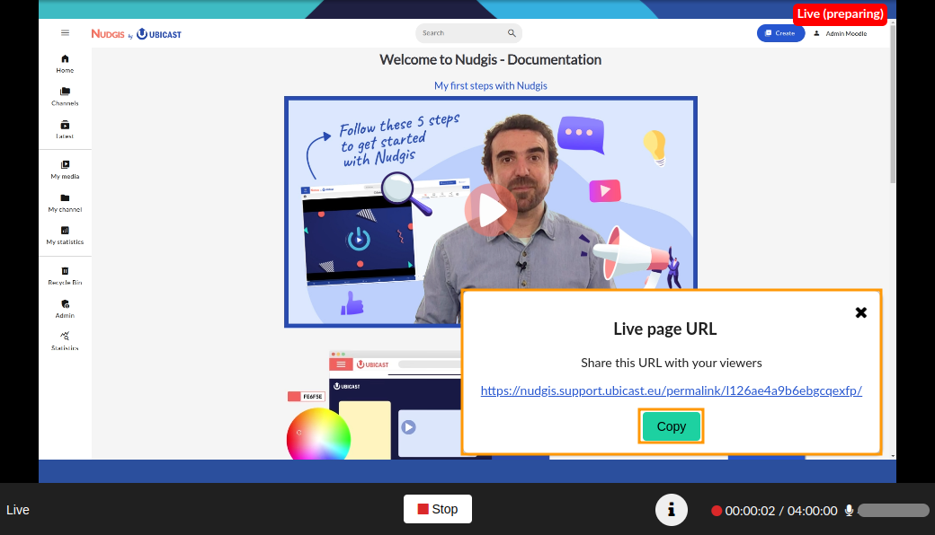Click the Live (preparing) status badge
935x535 pixels.
(x=840, y=13)
